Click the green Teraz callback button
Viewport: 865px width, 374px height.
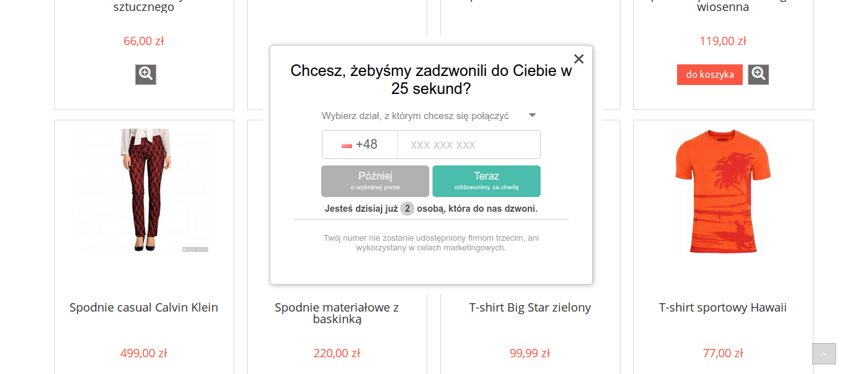pos(487,181)
